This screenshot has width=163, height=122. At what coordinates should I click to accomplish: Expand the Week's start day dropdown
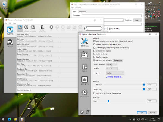[x=112, y=65]
